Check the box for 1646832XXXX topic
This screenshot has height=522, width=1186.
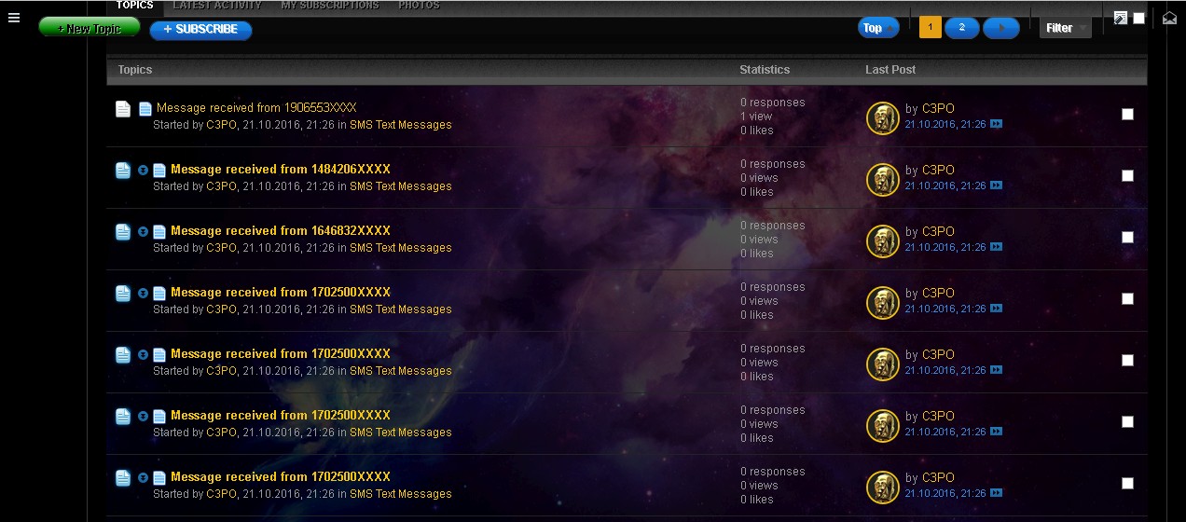pos(1127,237)
